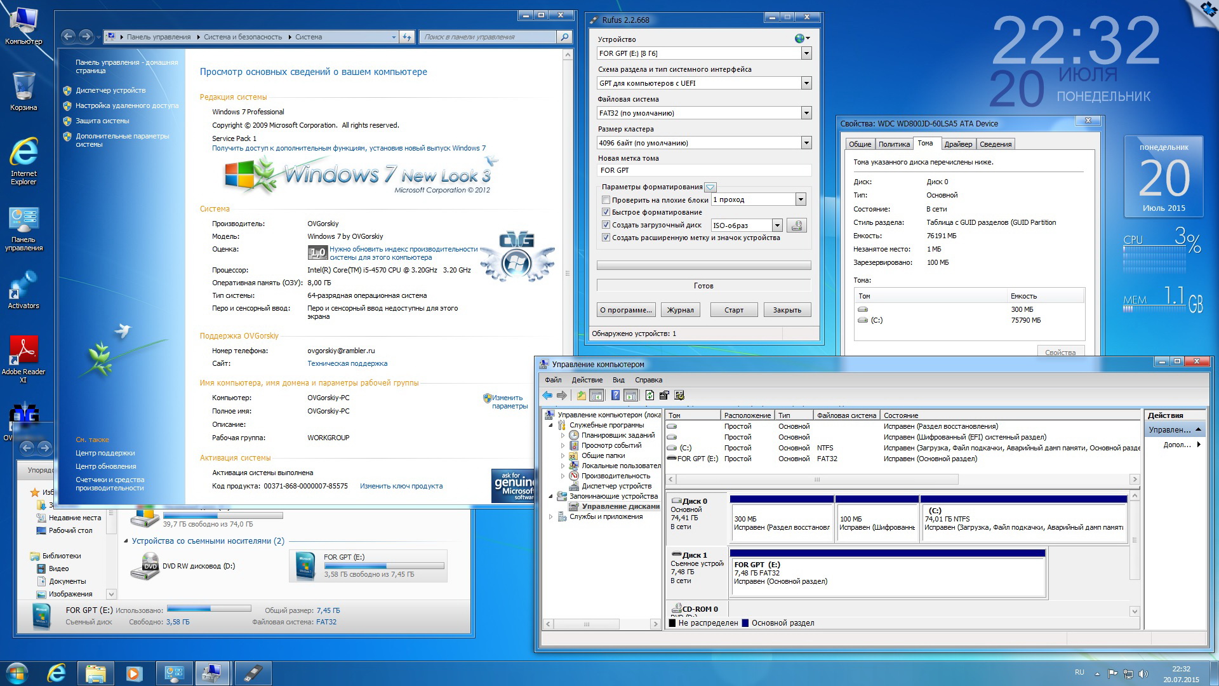Click the Control Panel window refresh icon
This screenshot has height=686, width=1219.
click(407, 37)
